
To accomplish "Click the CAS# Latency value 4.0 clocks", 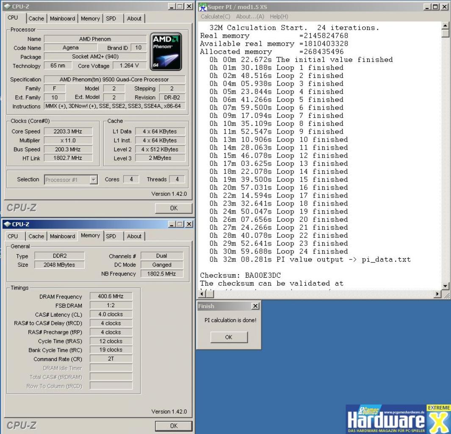I will (x=111, y=314).
